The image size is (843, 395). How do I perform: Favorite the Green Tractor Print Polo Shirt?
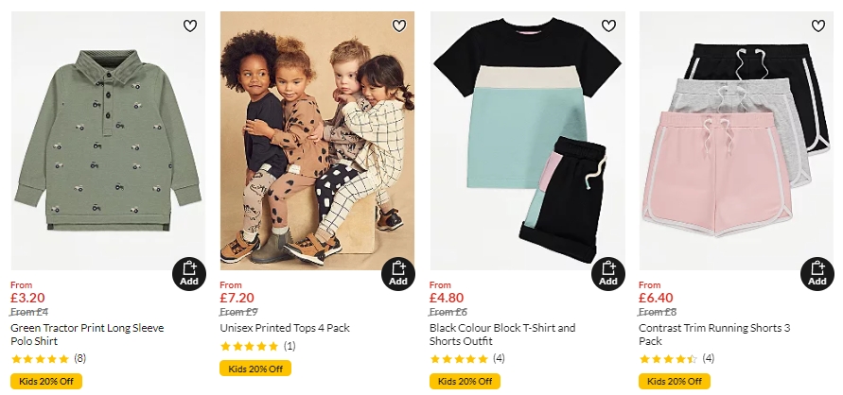click(189, 26)
